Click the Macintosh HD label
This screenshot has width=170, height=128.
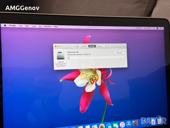tap(73, 52)
